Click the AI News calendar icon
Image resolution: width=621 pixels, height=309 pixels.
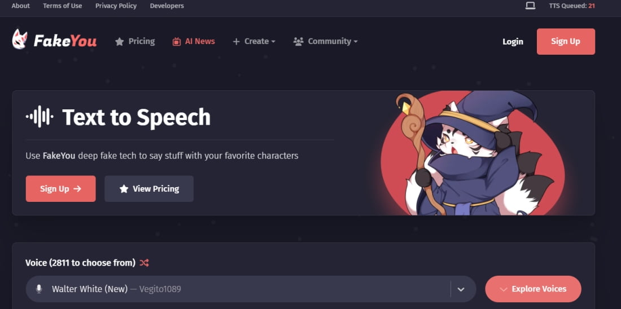(177, 42)
